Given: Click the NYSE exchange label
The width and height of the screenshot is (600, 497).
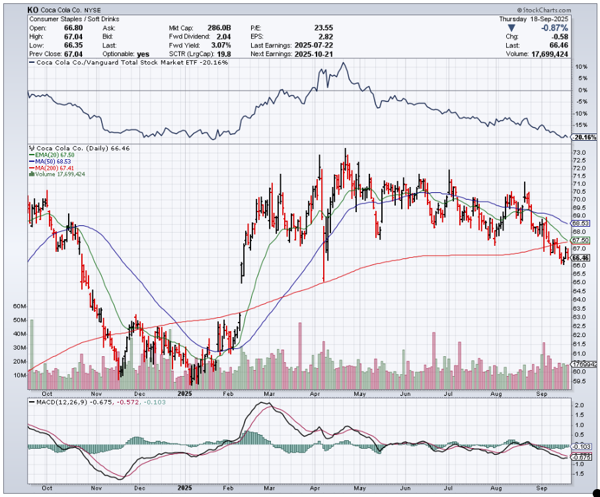Looking at the screenshot, I should pyautogui.click(x=93, y=11).
